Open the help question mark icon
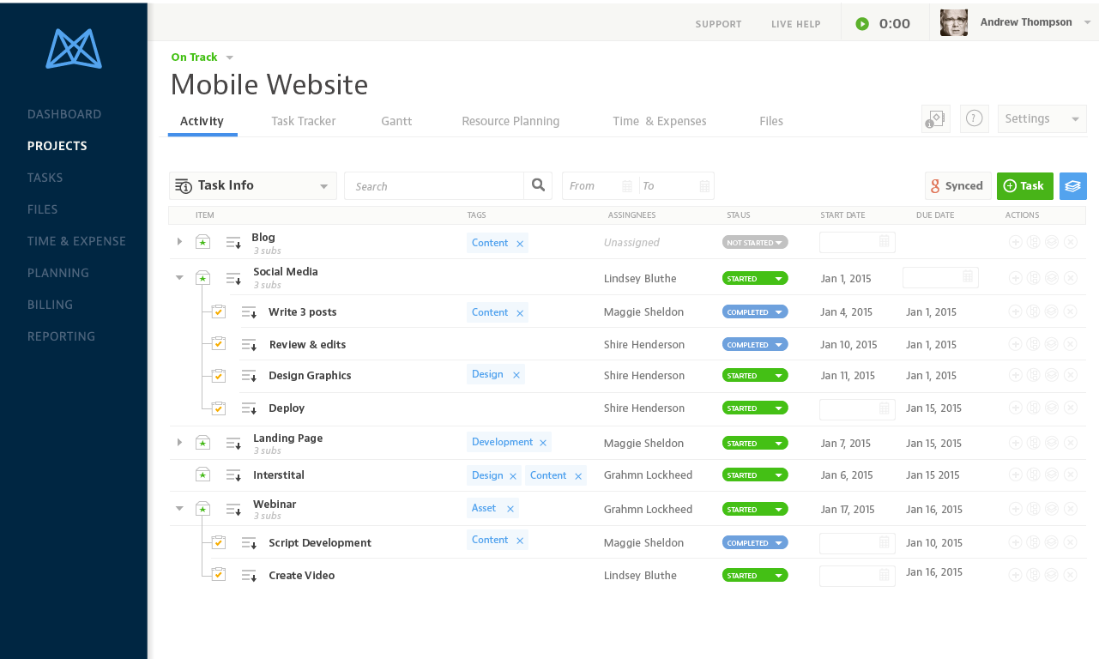The height and width of the screenshot is (659, 1099). [x=974, y=118]
